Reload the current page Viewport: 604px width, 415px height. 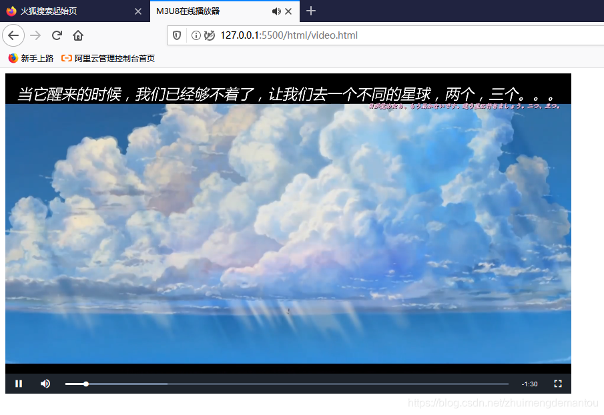click(x=57, y=35)
